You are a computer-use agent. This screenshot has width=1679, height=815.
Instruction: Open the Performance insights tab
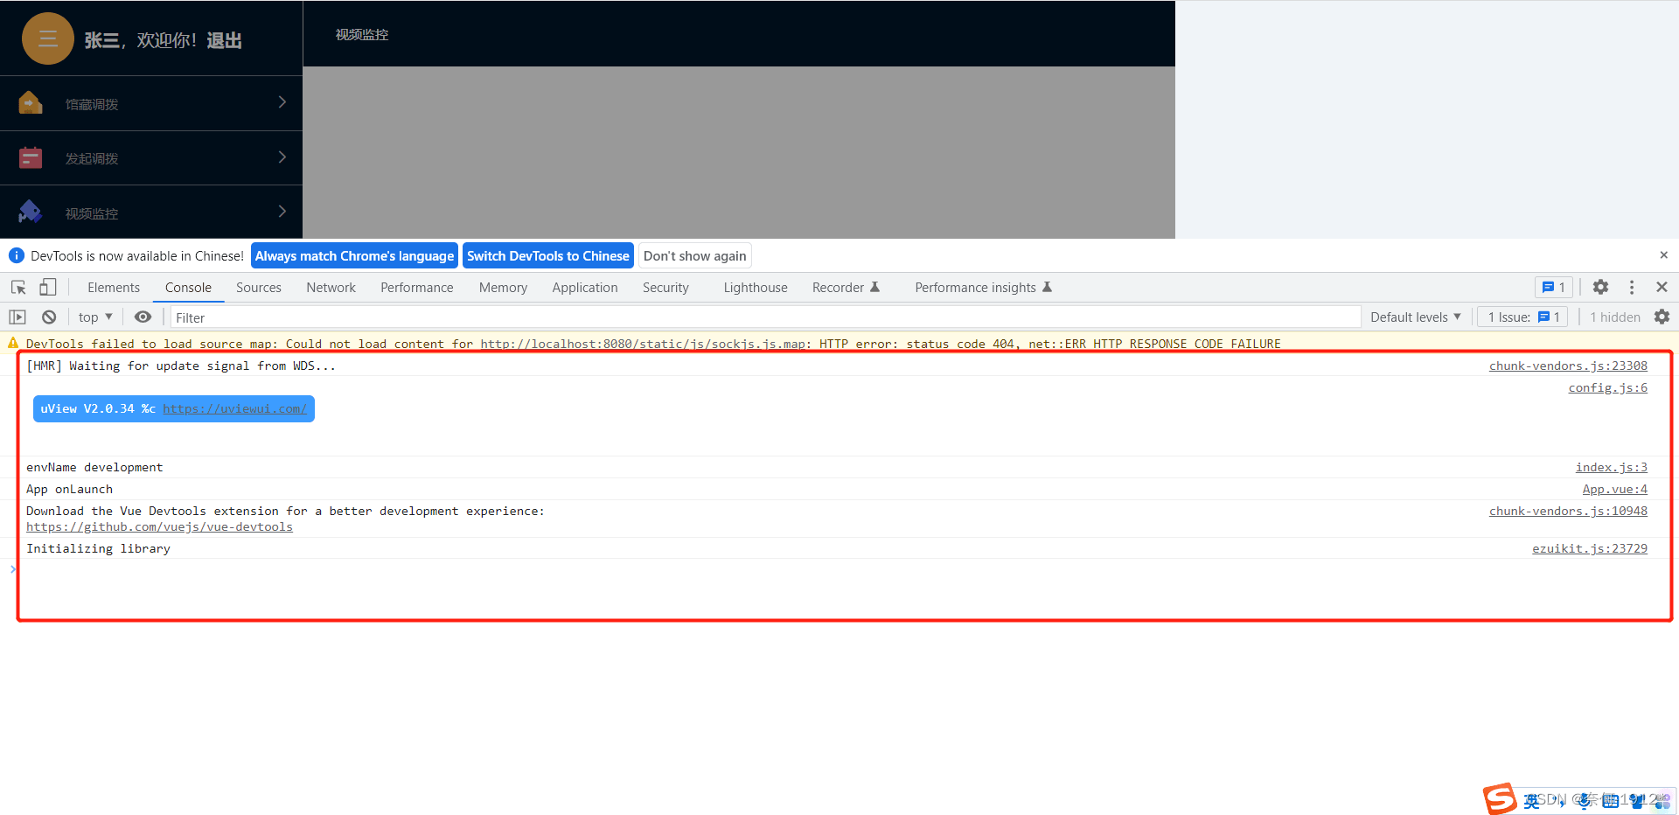pos(983,287)
